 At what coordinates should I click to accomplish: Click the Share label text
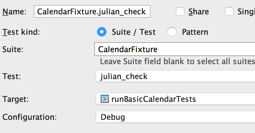pyautogui.click(x=198, y=12)
